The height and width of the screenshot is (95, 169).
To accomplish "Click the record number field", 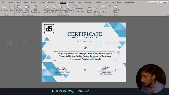I will (x=102, y=6).
